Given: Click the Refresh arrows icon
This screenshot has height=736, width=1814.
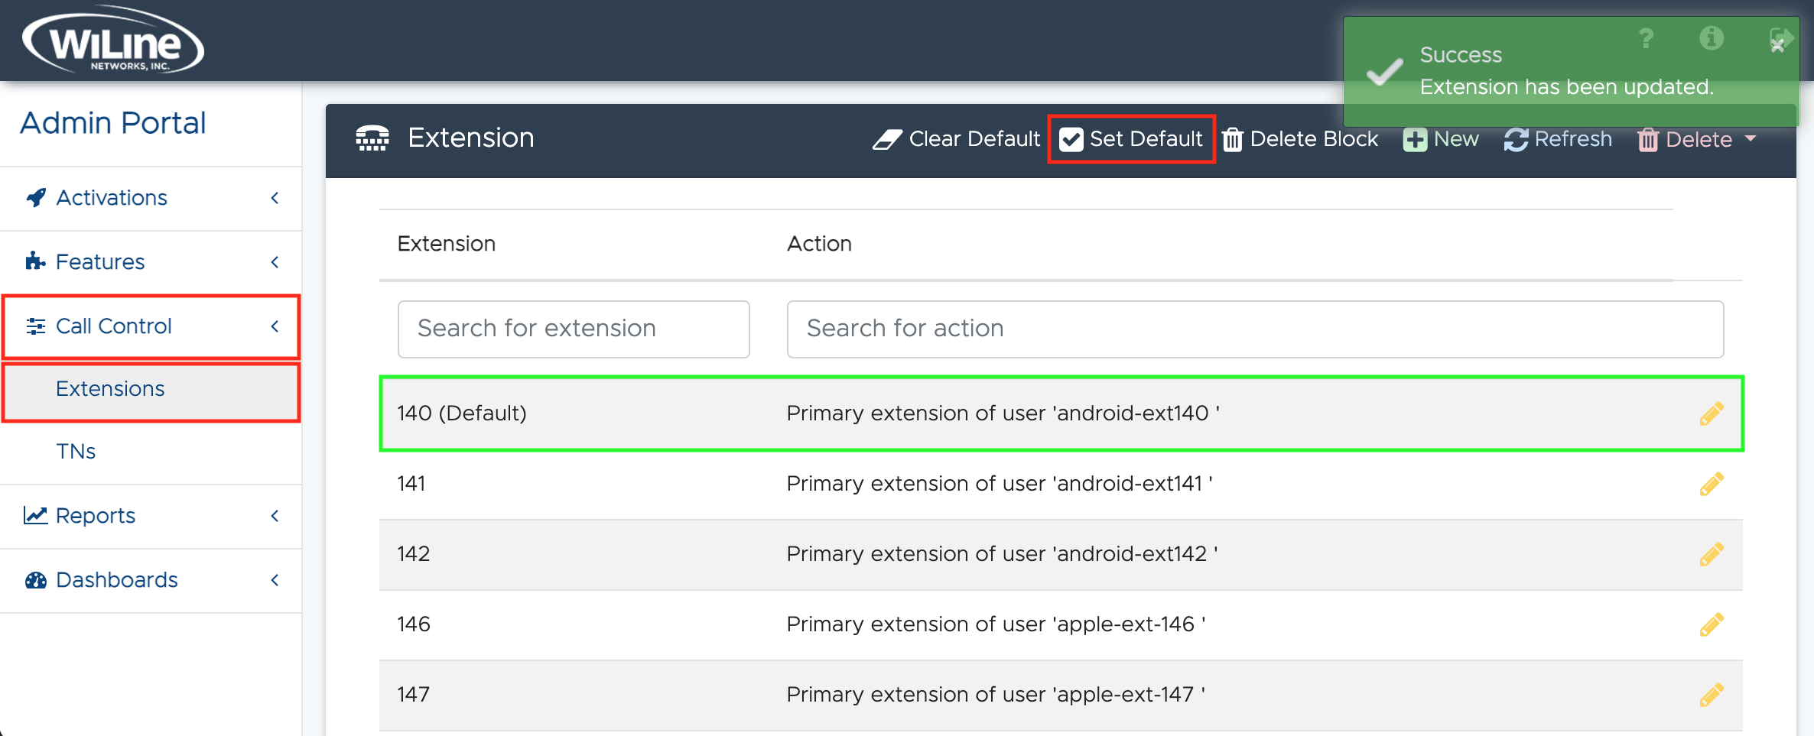Looking at the screenshot, I should click(x=1516, y=139).
